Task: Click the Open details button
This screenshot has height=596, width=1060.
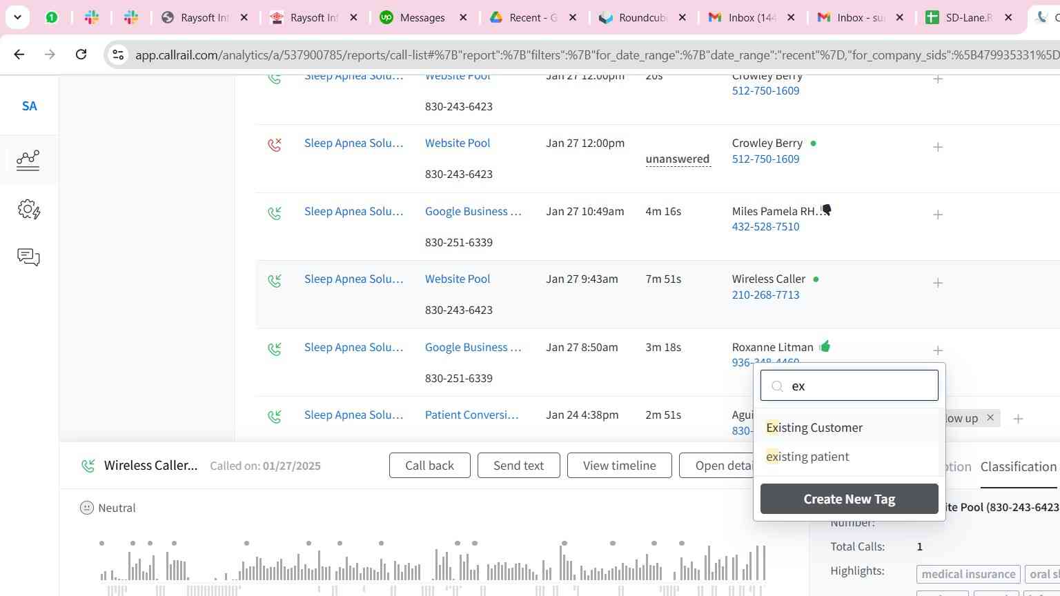Action: (718, 465)
